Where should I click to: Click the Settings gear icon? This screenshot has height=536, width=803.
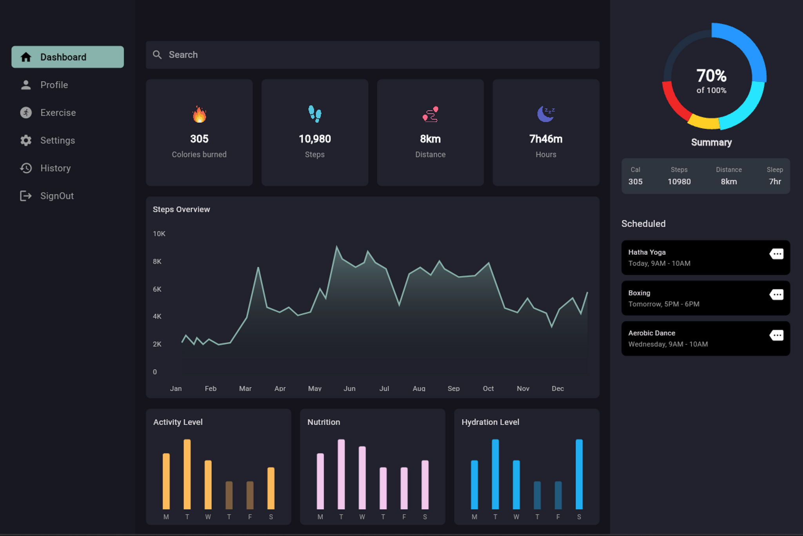click(26, 140)
